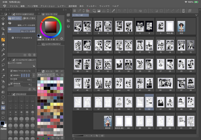Select the orange Pen tool
The width and height of the screenshot is (201, 140).
3,40
